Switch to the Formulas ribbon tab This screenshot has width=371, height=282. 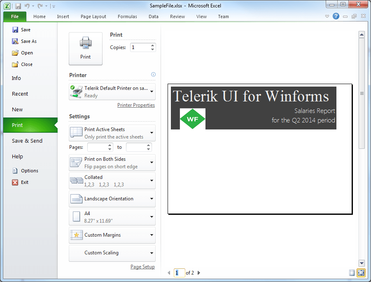[127, 16]
